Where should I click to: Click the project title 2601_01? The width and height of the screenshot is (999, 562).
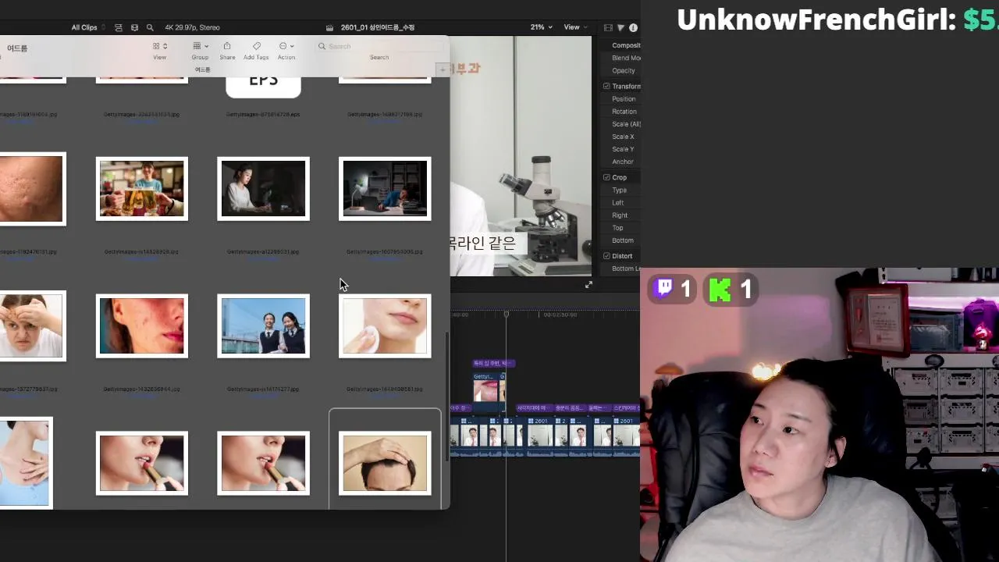[378, 27]
